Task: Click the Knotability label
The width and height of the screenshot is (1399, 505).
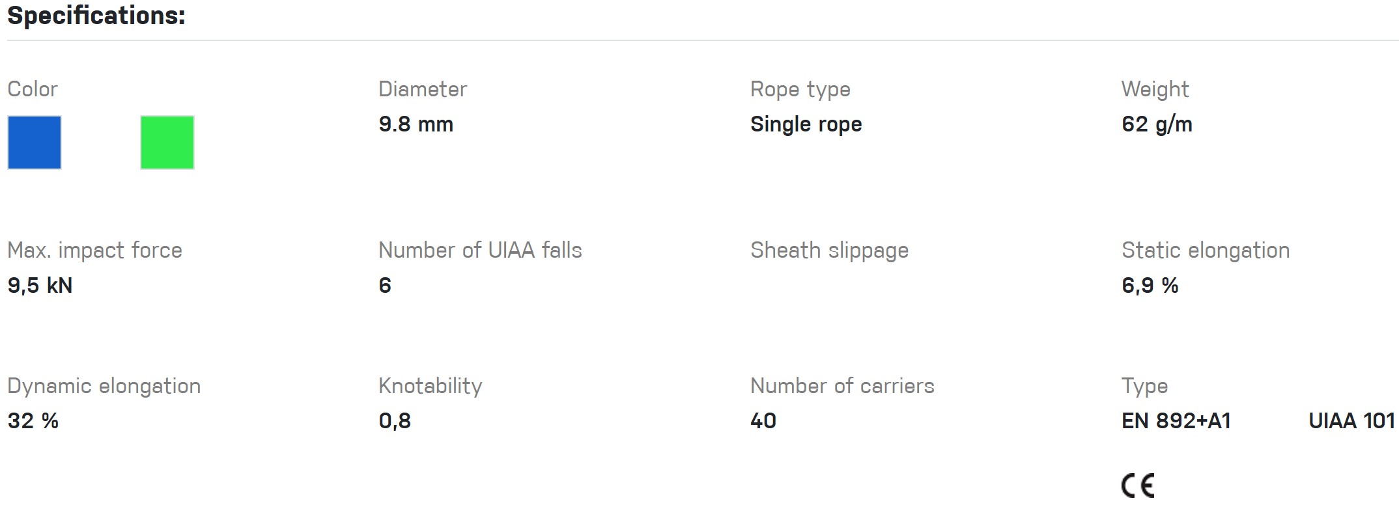Action: [430, 386]
